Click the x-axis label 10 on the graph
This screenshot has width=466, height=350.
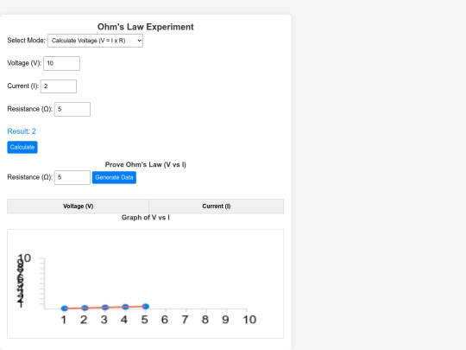(249, 320)
